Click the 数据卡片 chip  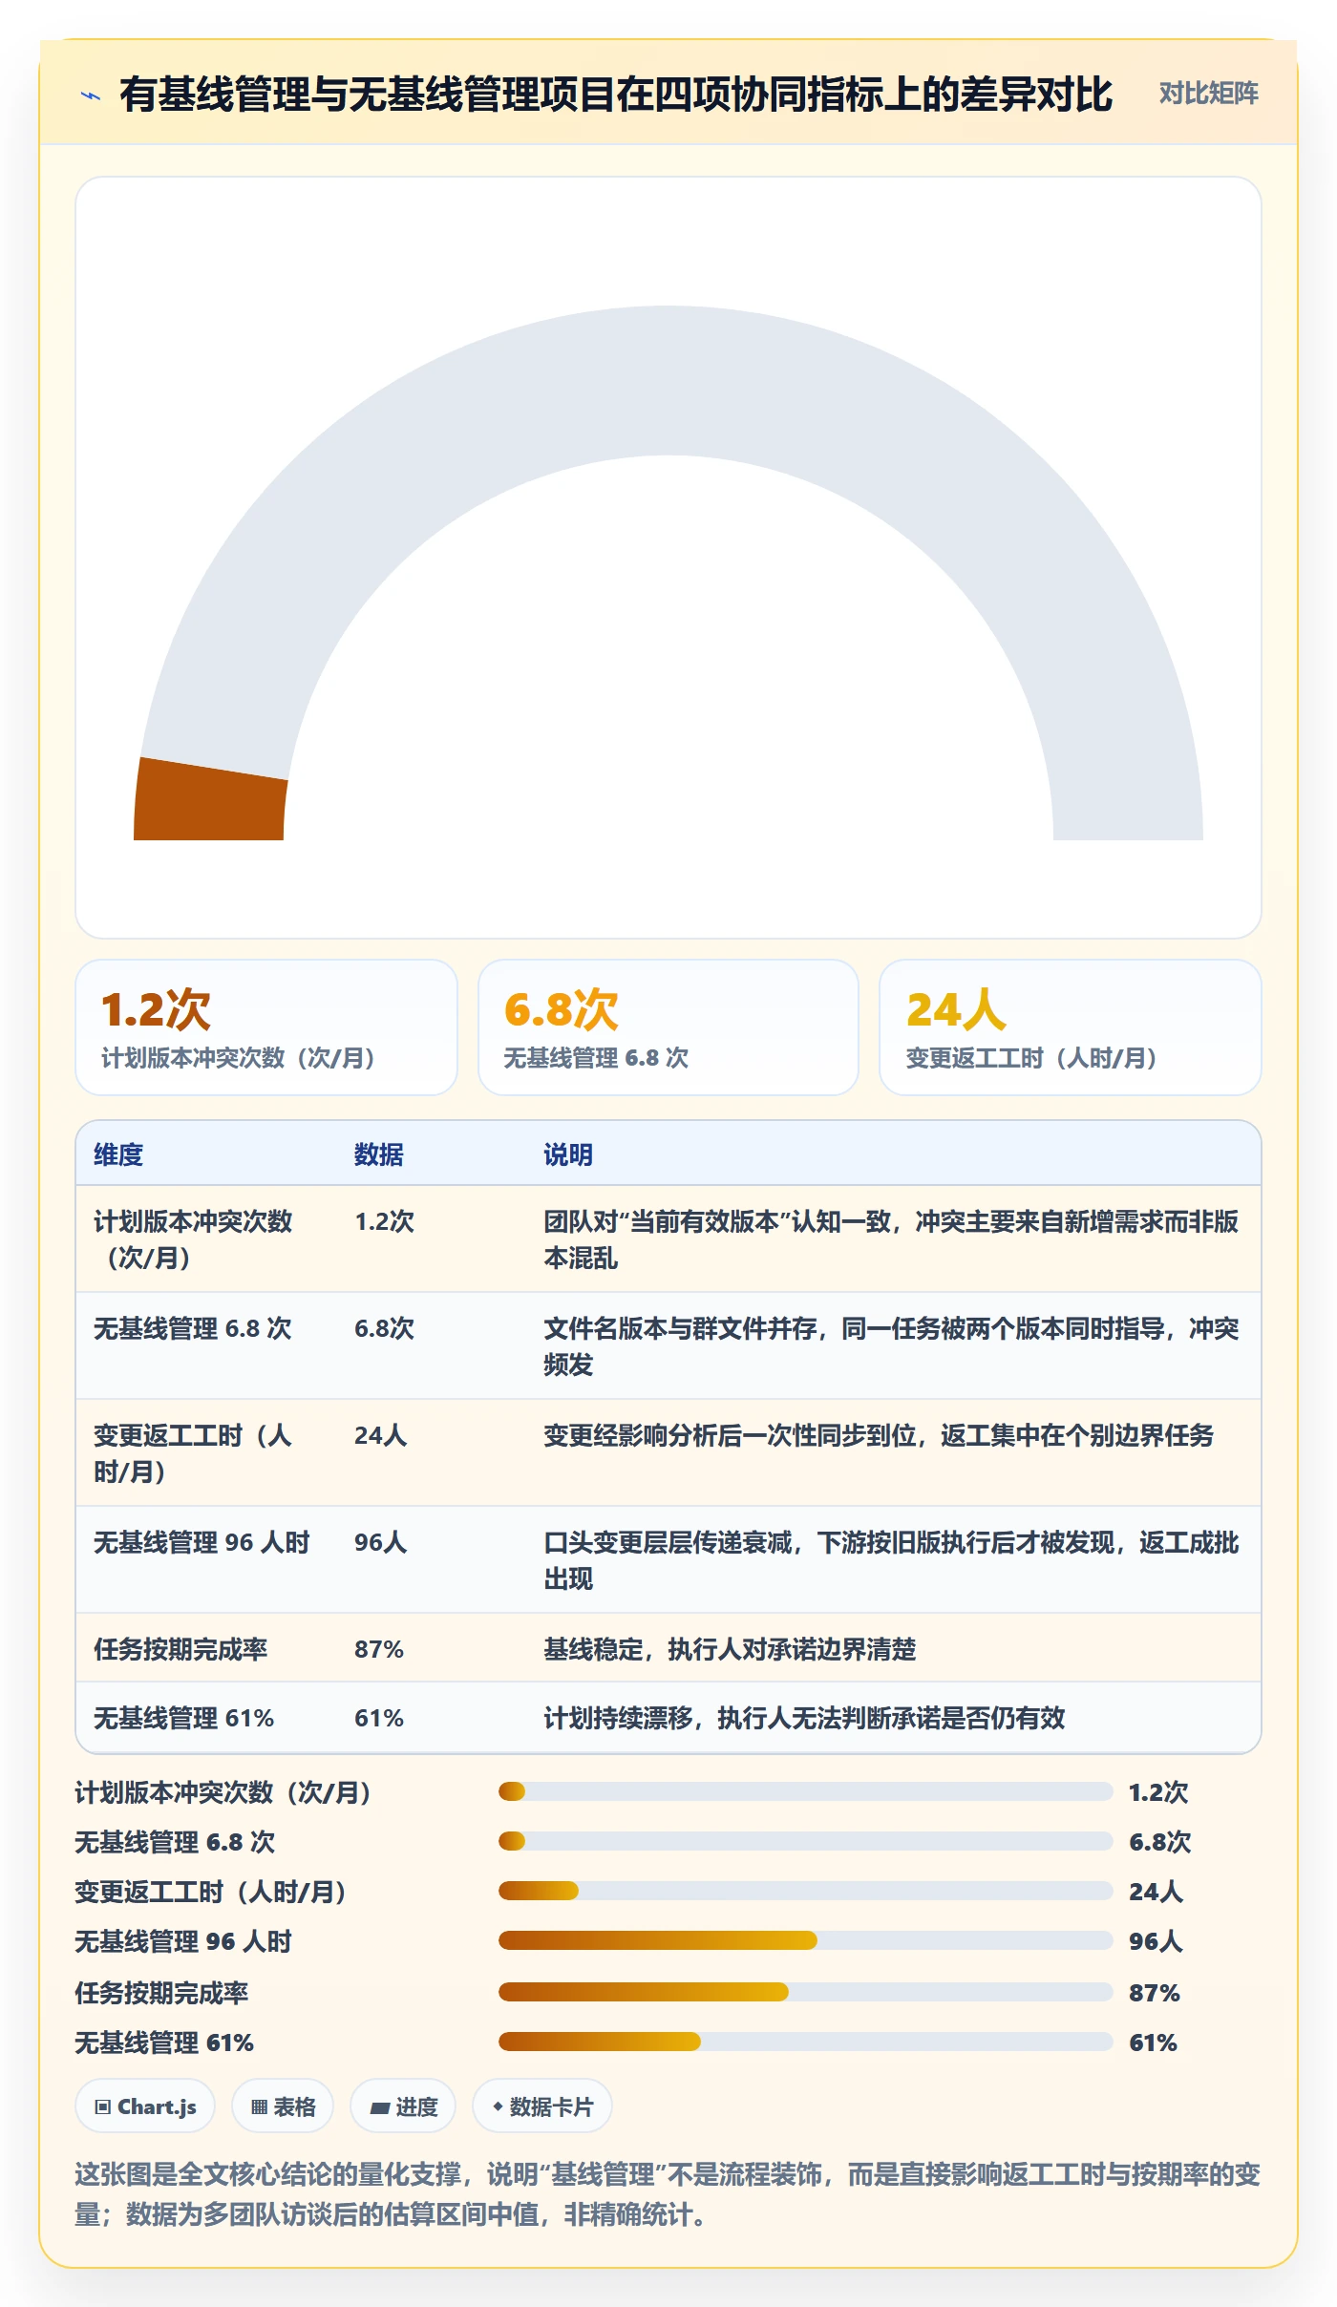pyautogui.click(x=542, y=2106)
